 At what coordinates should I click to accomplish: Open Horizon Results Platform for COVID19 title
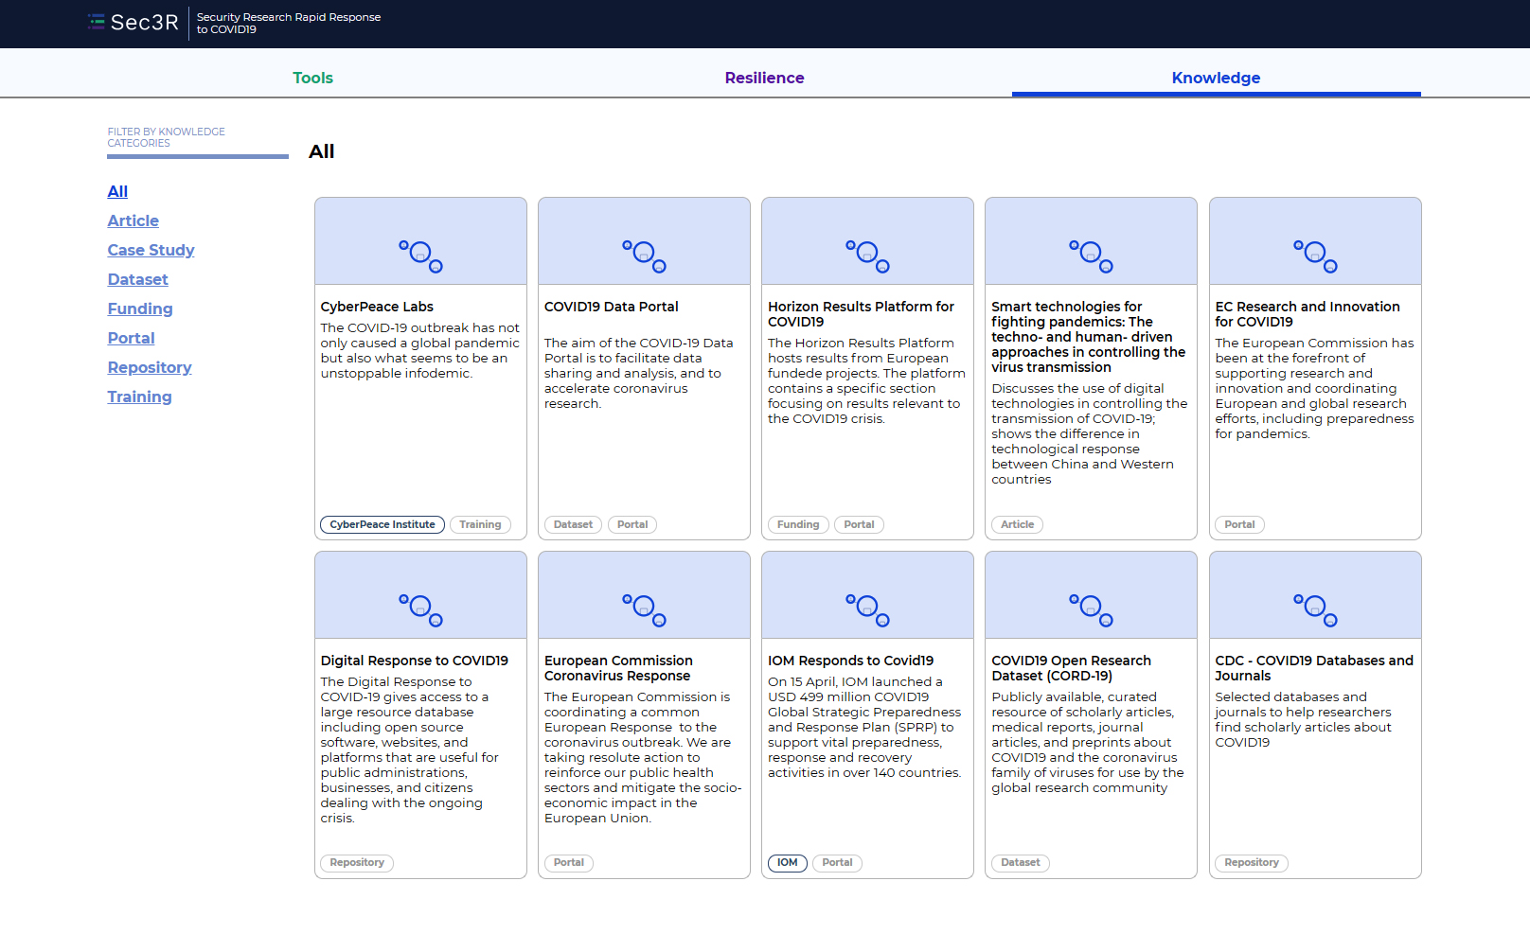coord(861,314)
